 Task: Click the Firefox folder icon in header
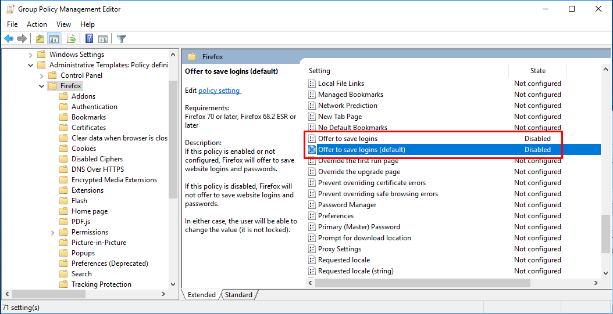(x=192, y=56)
